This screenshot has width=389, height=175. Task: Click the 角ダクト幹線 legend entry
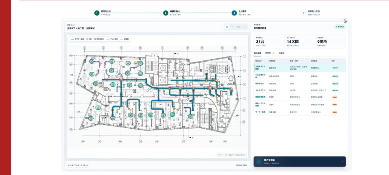coord(77,39)
